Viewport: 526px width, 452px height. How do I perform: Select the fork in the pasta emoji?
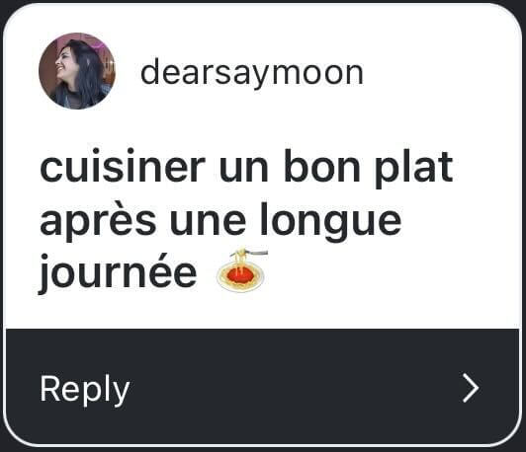[255, 252]
